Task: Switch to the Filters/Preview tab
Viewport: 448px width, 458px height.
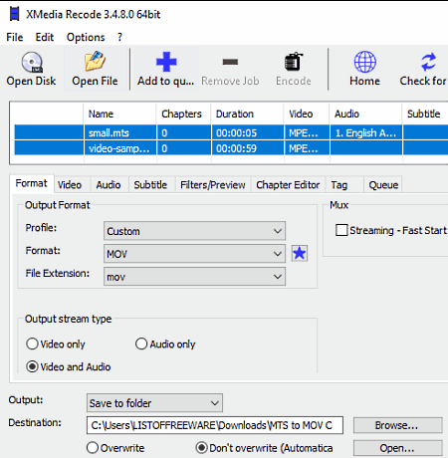Action: [x=213, y=185]
